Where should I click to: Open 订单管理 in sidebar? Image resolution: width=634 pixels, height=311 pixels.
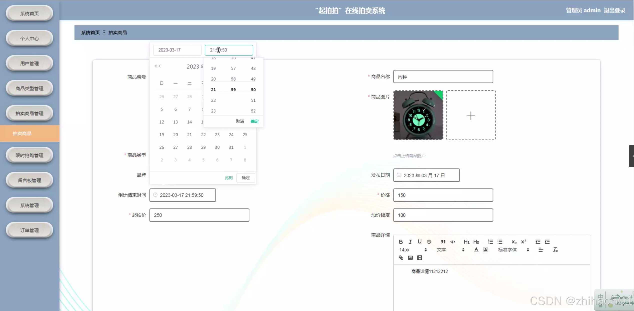[29, 230]
